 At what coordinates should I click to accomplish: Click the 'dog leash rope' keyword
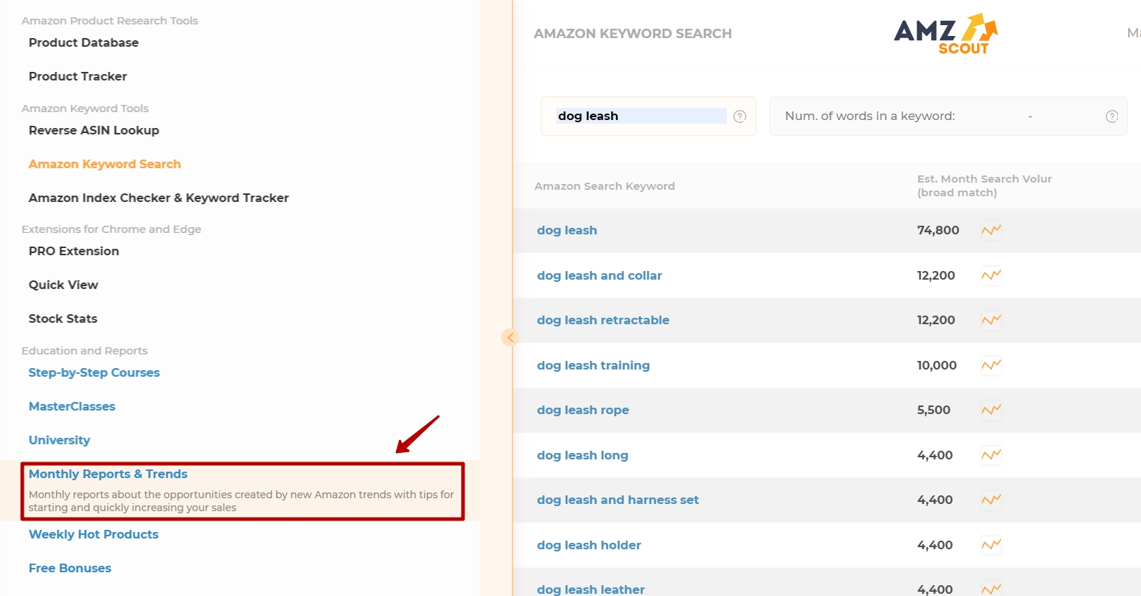tap(582, 410)
